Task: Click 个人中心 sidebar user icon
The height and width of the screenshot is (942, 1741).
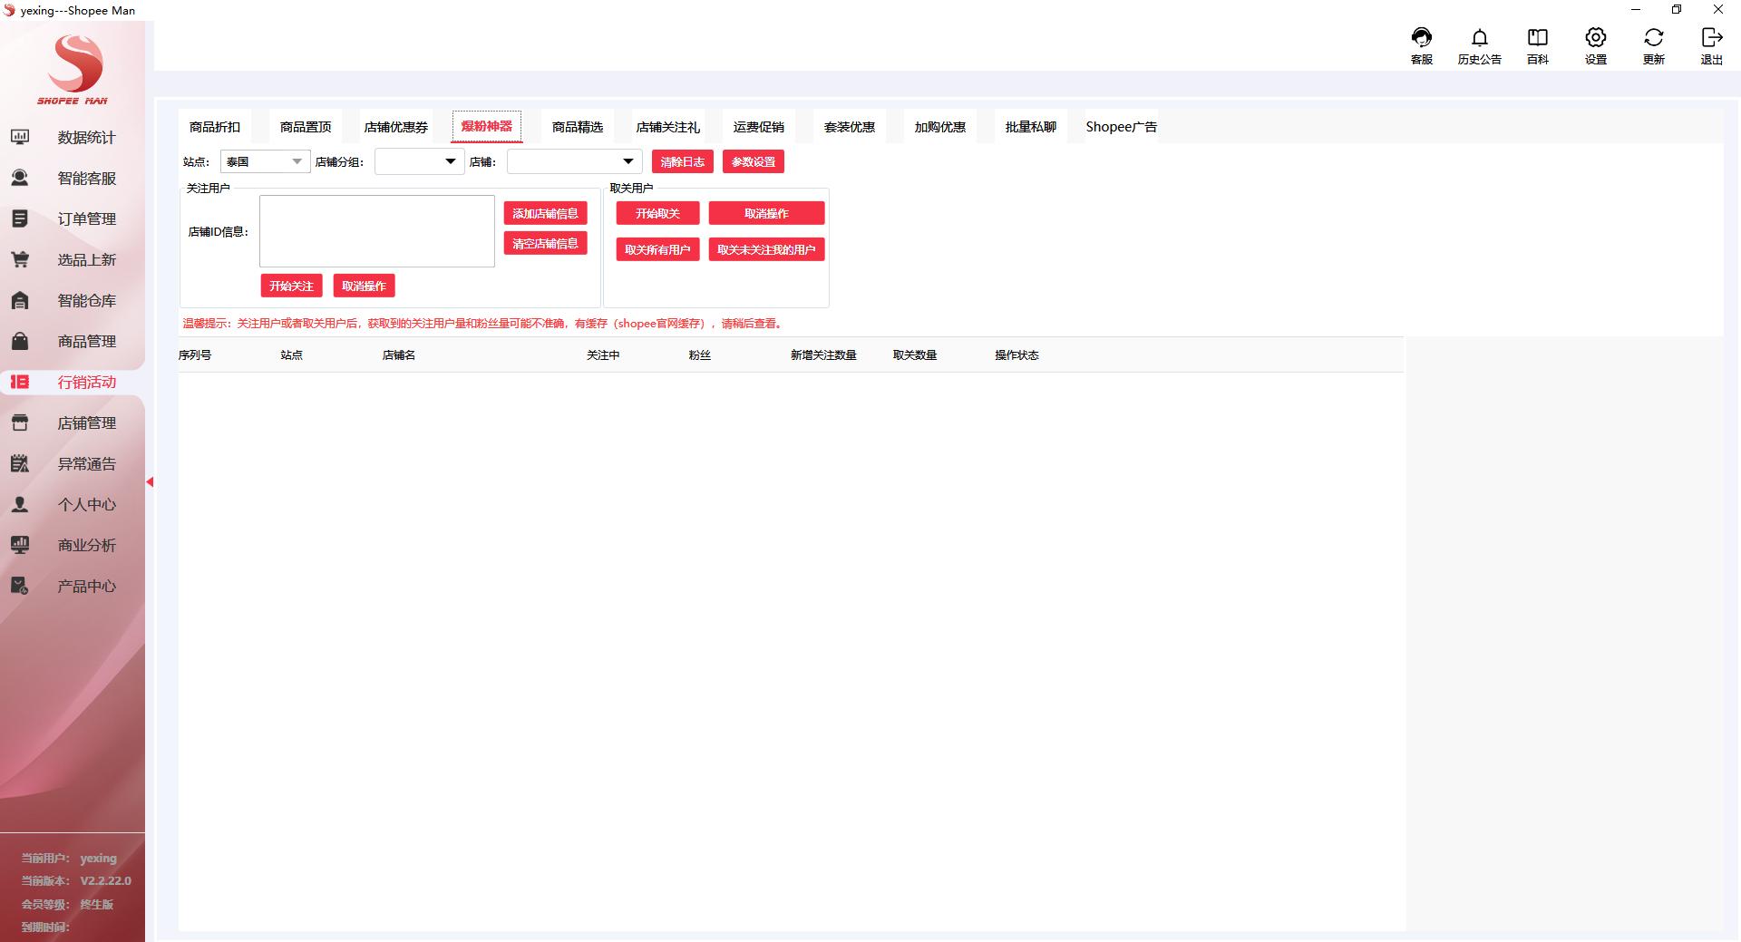Action: click(x=20, y=504)
